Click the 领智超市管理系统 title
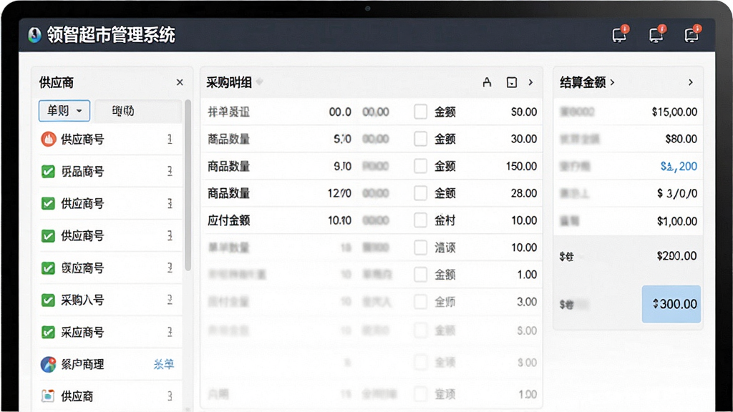The width and height of the screenshot is (733, 412). click(x=111, y=35)
